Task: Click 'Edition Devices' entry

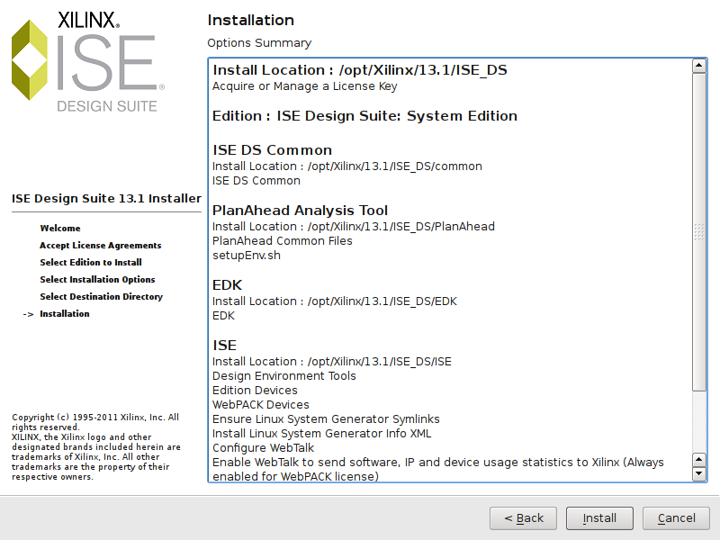Action: pos(255,391)
